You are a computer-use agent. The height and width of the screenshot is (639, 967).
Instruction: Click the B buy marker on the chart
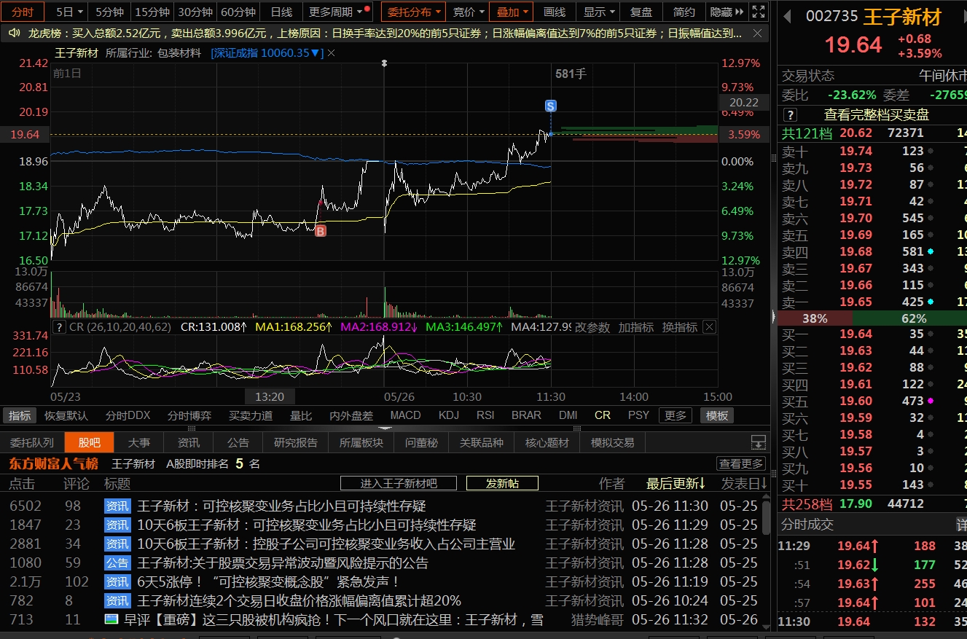coord(320,231)
